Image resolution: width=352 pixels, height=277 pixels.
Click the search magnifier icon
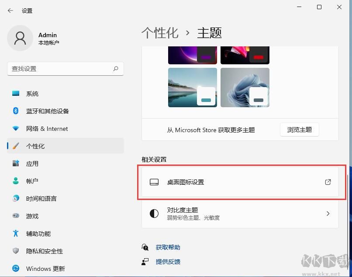pos(116,69)
